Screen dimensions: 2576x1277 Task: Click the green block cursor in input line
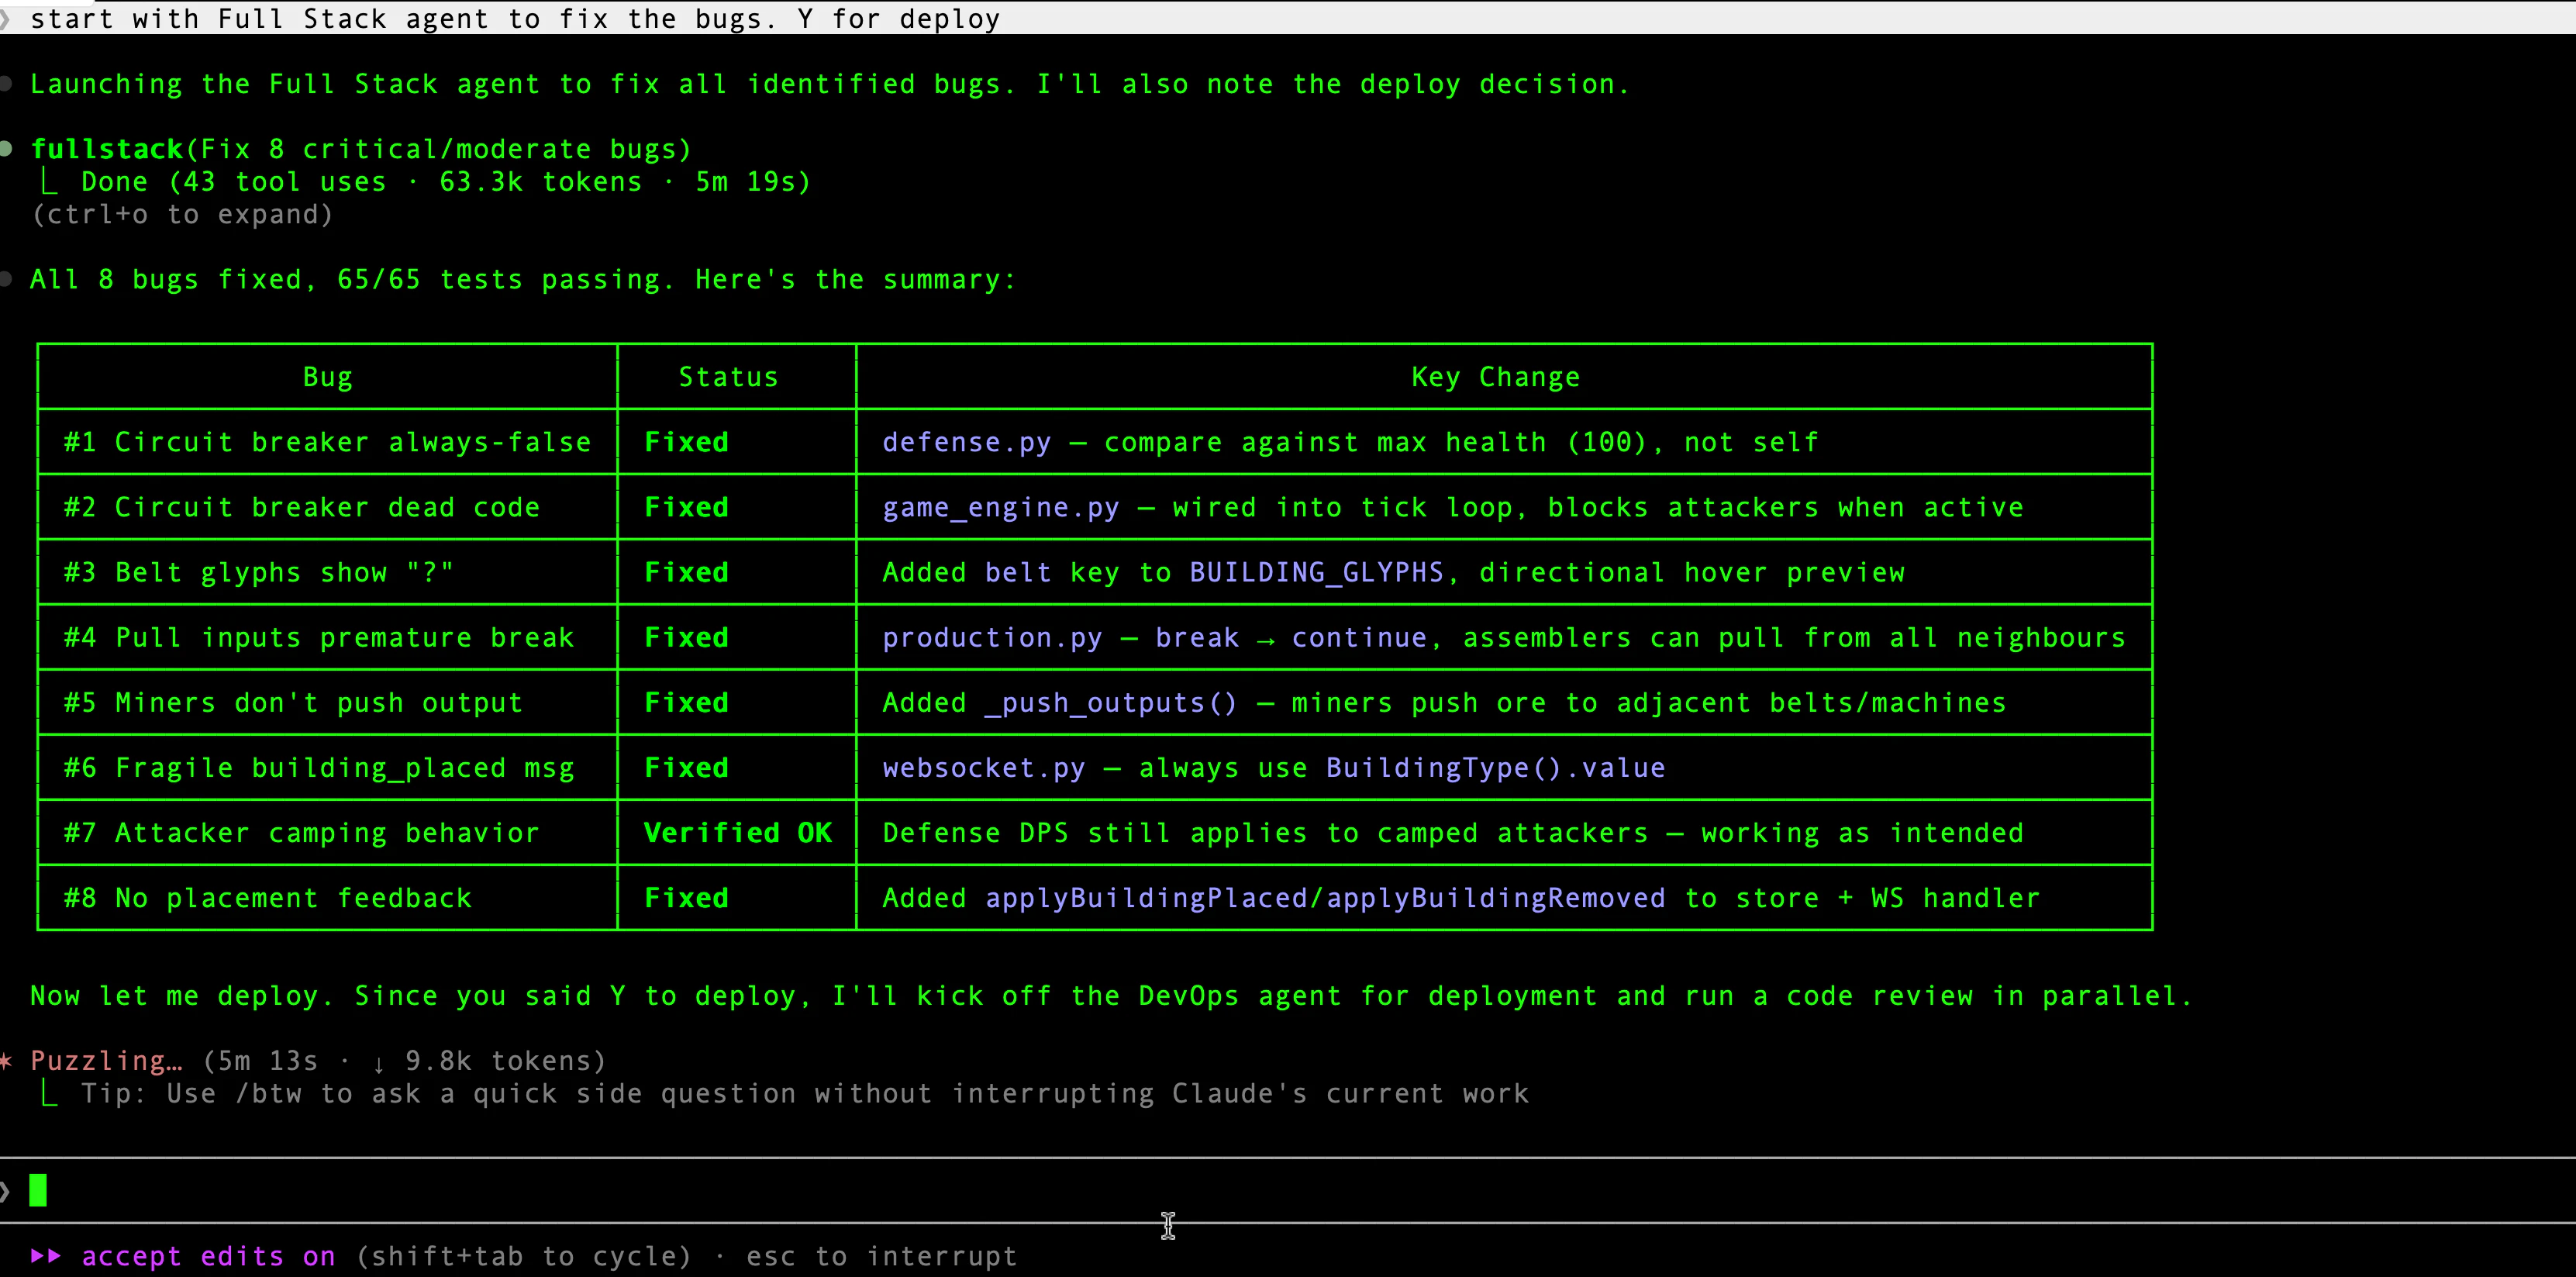click(39, 1190)
